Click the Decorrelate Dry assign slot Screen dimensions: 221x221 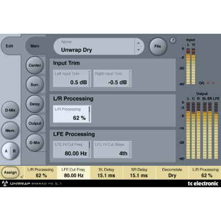[172, 173]
